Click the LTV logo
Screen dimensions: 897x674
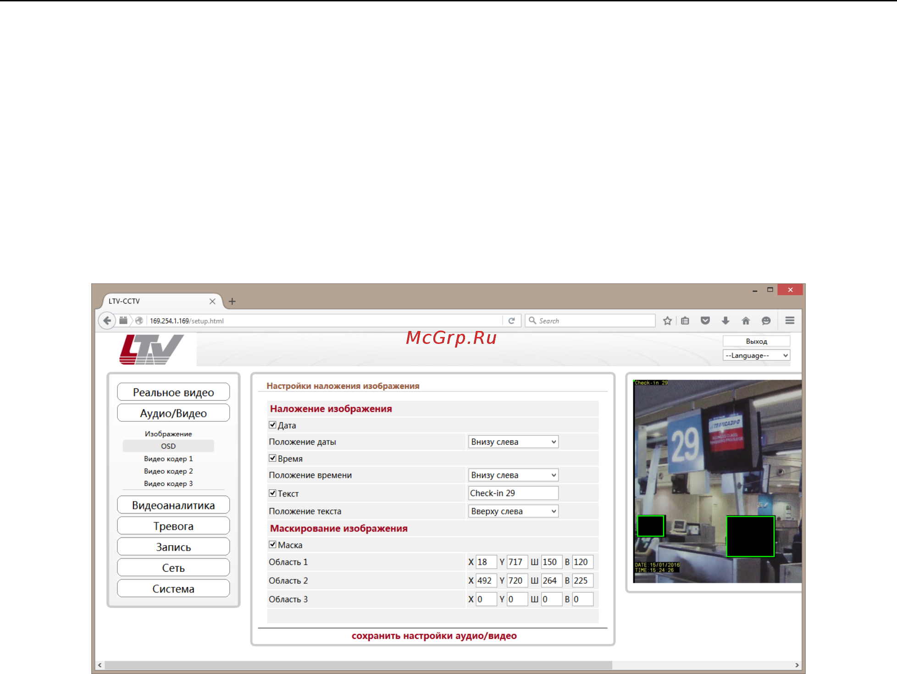pos(151,349)
